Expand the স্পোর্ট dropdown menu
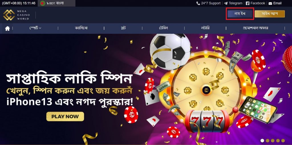 pyautogui.click(x=35, y=28)
